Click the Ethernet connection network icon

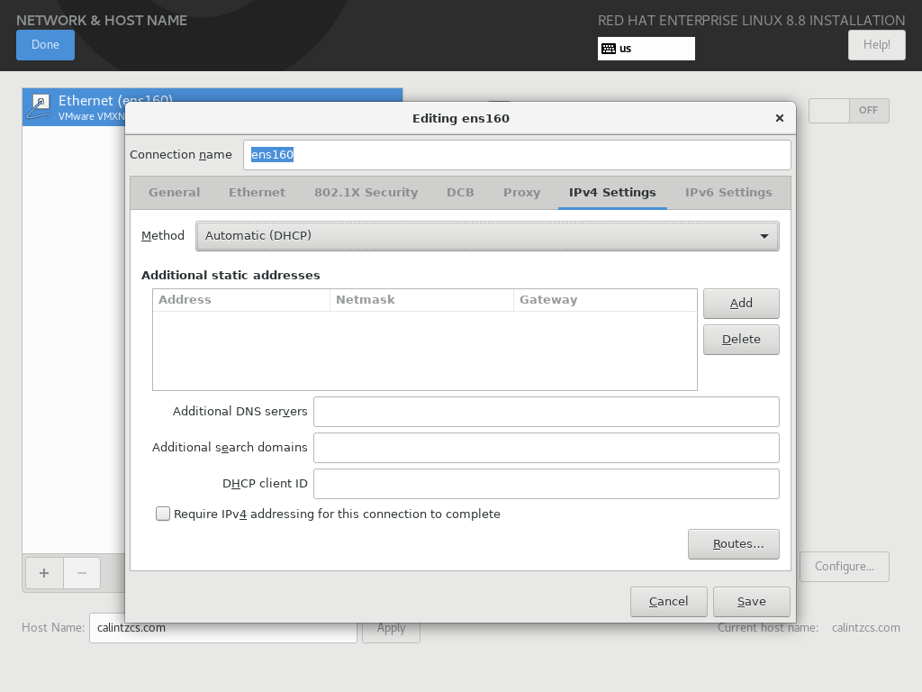(x=39, y=106)
